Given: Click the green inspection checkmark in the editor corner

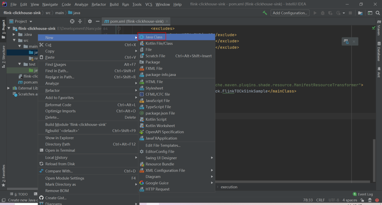Looking at the screenshot, I should 373,28.
